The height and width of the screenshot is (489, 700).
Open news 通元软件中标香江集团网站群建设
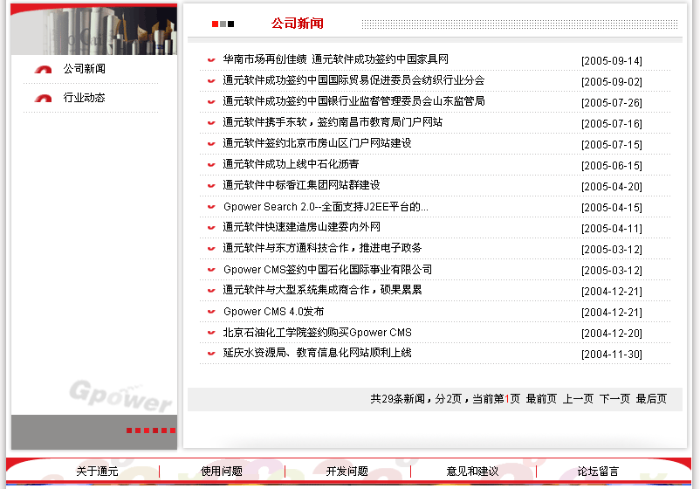tap(301, 185)
